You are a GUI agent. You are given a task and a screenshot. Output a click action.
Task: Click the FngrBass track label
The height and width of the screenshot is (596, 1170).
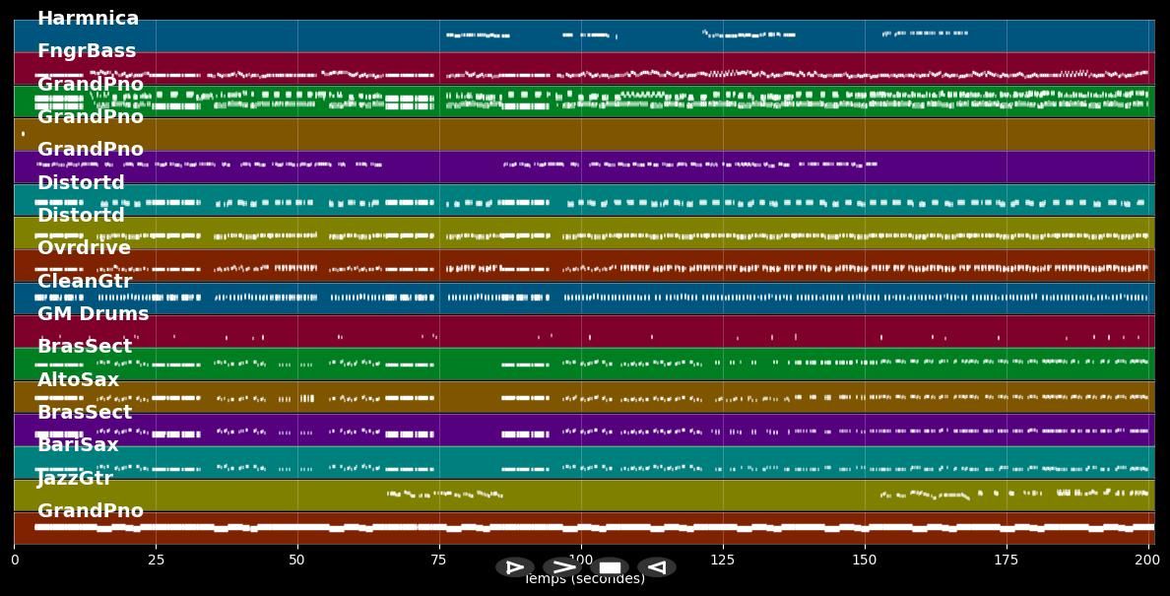pyautogui.click(x=87, y=51)
